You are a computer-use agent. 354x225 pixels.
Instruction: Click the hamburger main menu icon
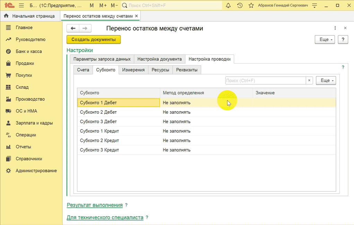click(x=21, y=6)
